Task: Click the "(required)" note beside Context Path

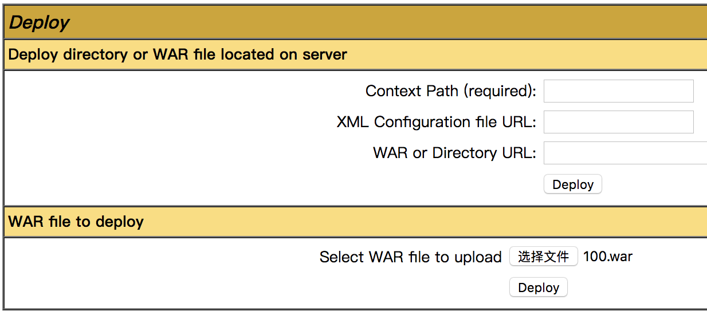Action: click(x=500, y=91)
